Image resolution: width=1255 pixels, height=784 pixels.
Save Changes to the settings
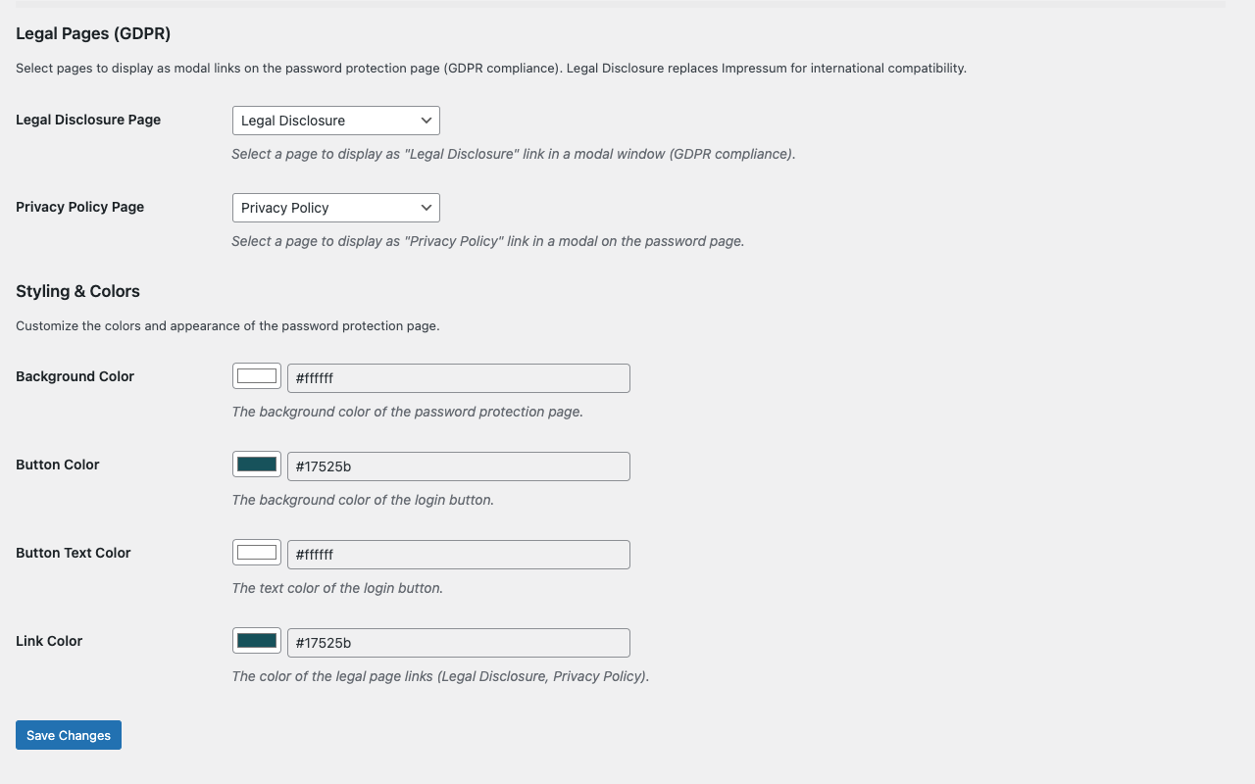click(69, 735)
